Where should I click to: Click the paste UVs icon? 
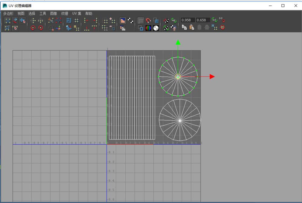point(191,28)
